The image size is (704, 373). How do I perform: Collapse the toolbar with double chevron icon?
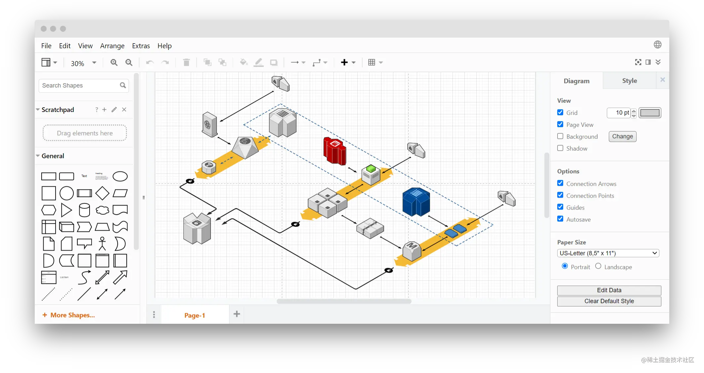point(658,62)
